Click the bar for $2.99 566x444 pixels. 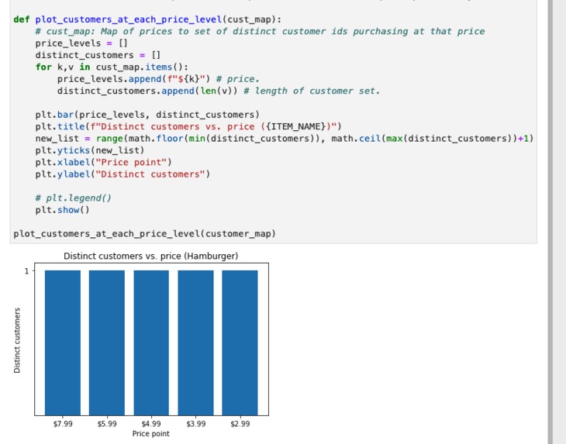[240, 342]
